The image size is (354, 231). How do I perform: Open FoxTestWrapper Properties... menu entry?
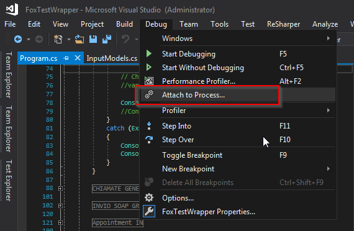point(238,211)
